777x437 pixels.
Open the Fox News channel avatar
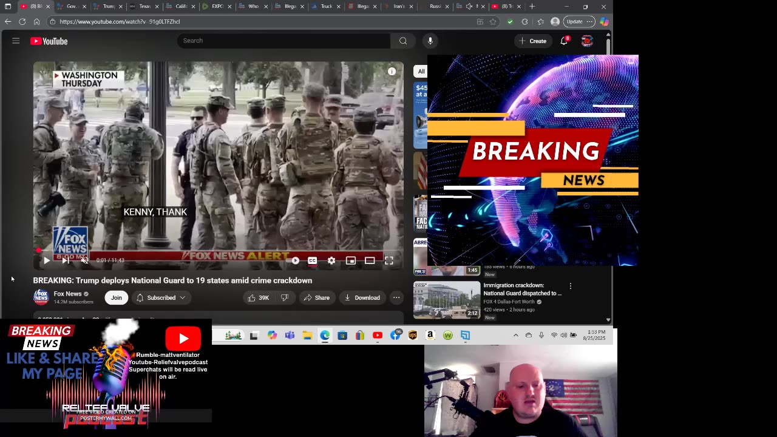[41, 297]
